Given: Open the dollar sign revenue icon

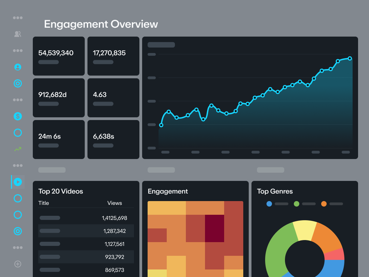Looking at the screenshot, I should [18, 116].
